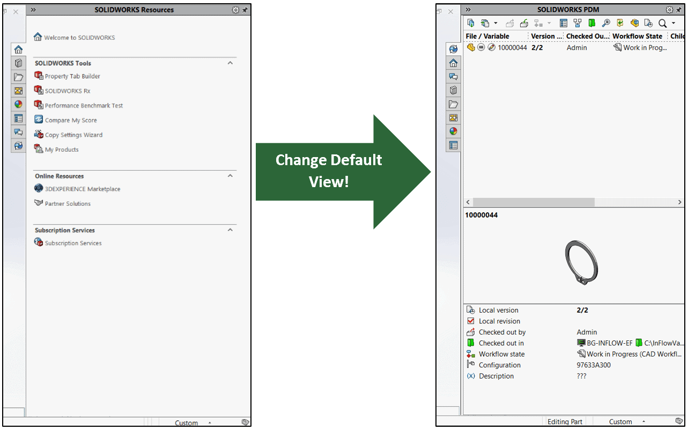Click the PDM Get Version icon
Viewport: 688px width, 430px height.
[x=485, y=23]
